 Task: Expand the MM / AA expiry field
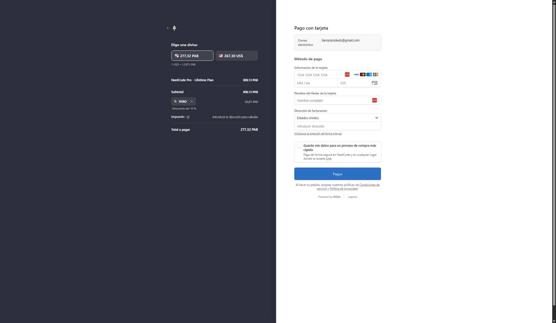[x=316, y=83]
